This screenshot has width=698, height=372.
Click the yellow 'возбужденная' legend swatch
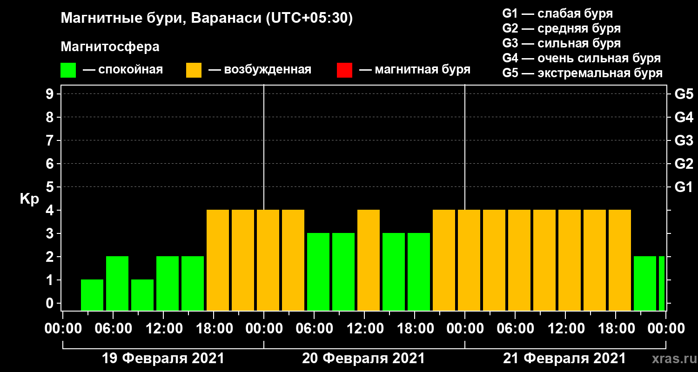[x=194, y=70]
